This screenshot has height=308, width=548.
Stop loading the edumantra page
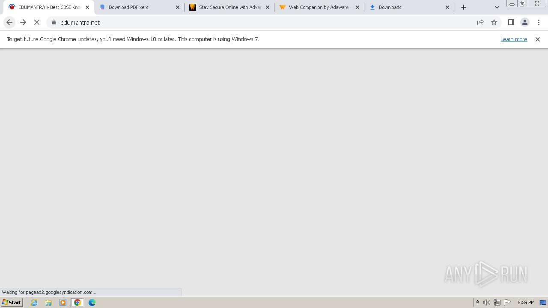(37, 22)
